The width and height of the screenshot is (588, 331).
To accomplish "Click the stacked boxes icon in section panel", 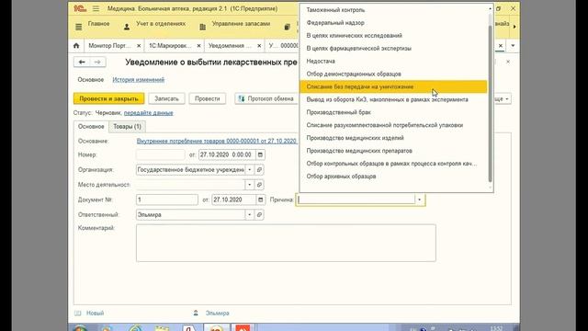I will [x=287, y=27].
